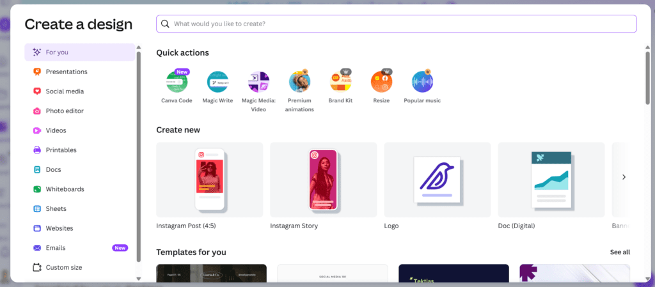The image size is (655, 287).
Task: Launch the Magic Write quick action
Action: click(217, 82)
